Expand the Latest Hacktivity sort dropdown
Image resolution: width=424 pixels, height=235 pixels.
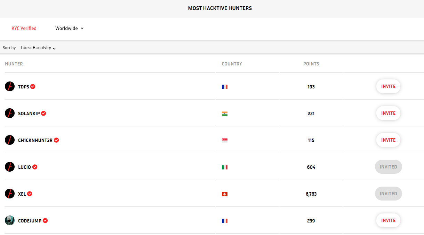pyautogui.click(x=38, y=48)
